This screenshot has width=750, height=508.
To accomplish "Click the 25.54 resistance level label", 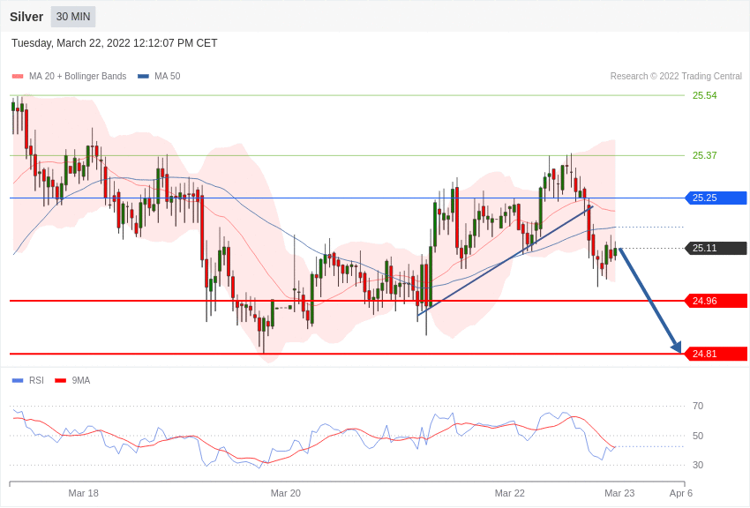I will [705, 95].
